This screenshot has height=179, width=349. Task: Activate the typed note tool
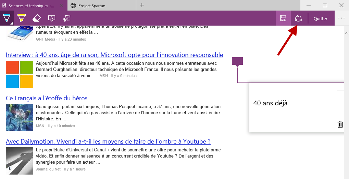pos(52,18)
